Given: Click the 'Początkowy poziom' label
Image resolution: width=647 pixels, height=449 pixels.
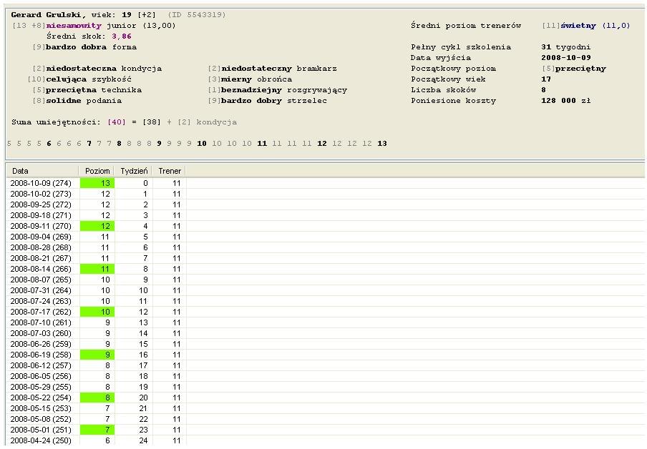Looking at the screenshot, I should click(x=453, y=69).
